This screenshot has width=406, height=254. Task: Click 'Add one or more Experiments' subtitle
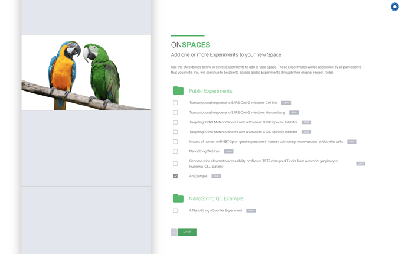[226, 55]
